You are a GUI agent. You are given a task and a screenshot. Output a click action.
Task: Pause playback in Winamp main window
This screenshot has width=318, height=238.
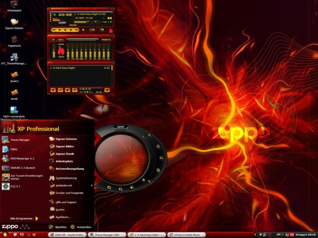65,30
